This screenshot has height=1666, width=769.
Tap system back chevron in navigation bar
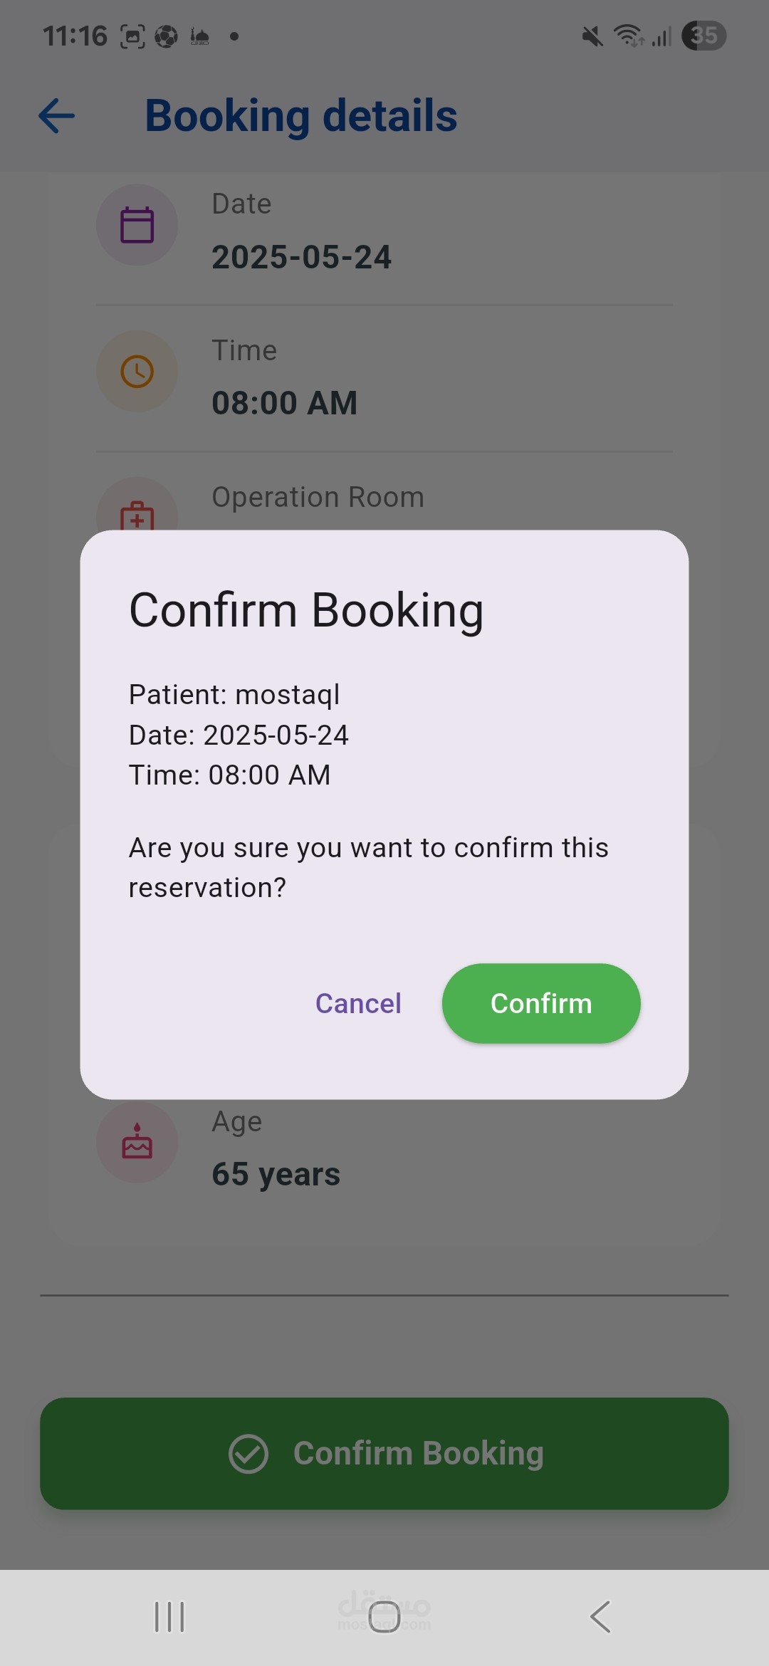(x=600, y=1617)
